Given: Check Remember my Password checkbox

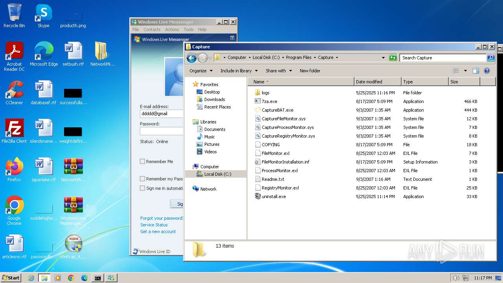Looking at the screenshot, I should [x=143, y=179].
